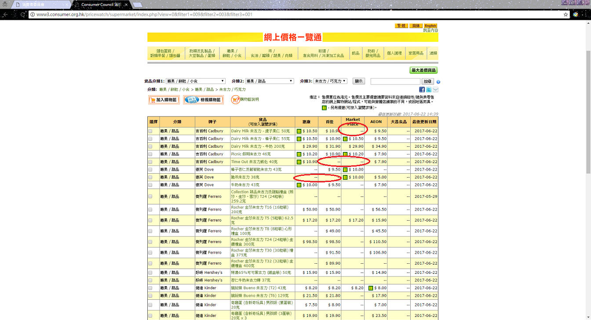Click the 檢視購物籃 button
Screen dimensions: 591x320
coord(204,100)
